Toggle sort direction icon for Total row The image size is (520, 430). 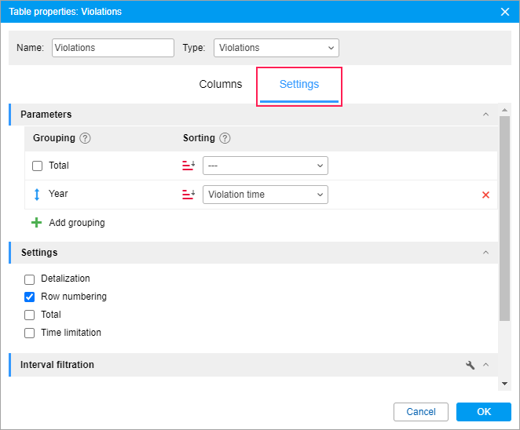pos(189,166)
